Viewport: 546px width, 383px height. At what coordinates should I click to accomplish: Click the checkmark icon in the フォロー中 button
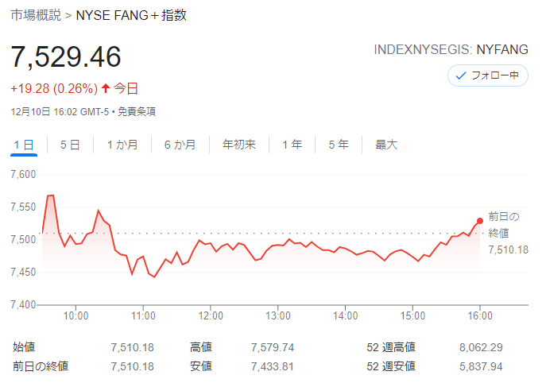tap(461, 75)
